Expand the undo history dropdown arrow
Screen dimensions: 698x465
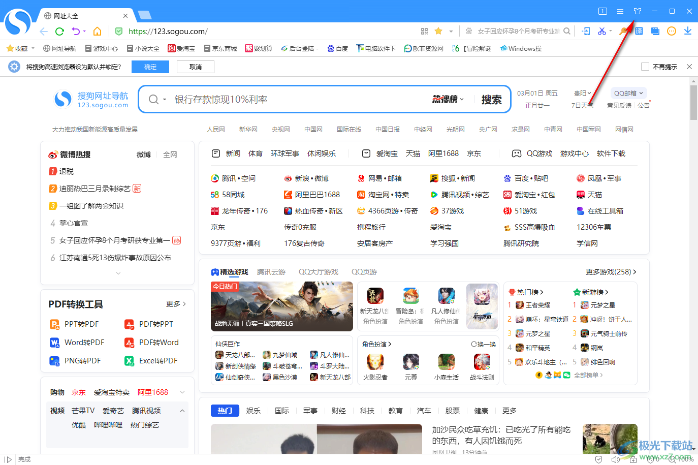84,32
